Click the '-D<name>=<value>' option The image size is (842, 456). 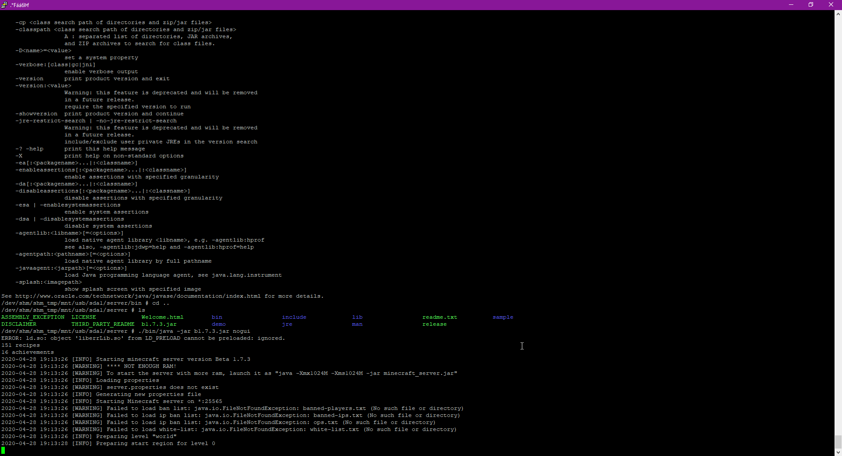click(43, 50)
